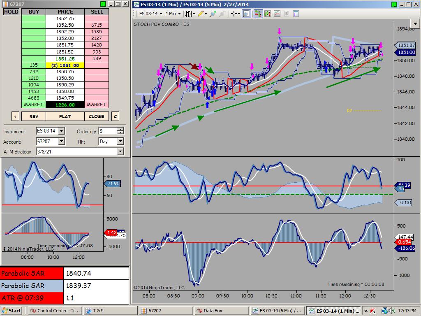Click the scroll-down arrow at chart top right
This screenshot has width=421, height=316.
[415, 23]
